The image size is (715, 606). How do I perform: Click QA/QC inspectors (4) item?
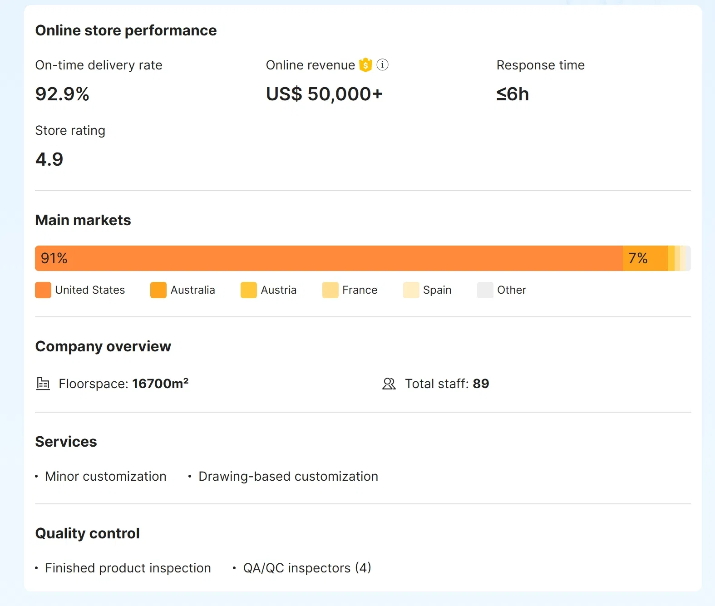[x=307, y=568]
